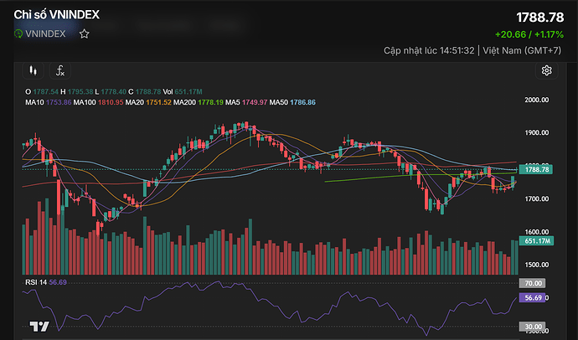Open chart settings gear

tap(546, 70)
